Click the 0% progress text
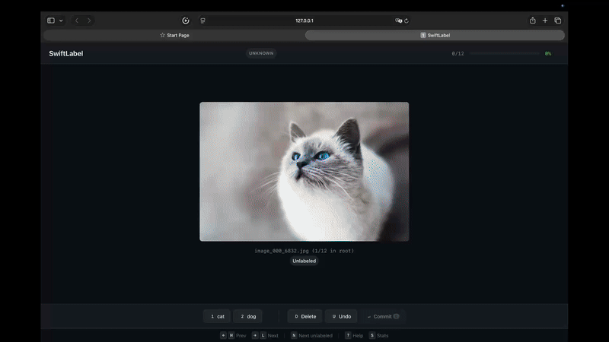609x342 pixels. tap(547, 53)
